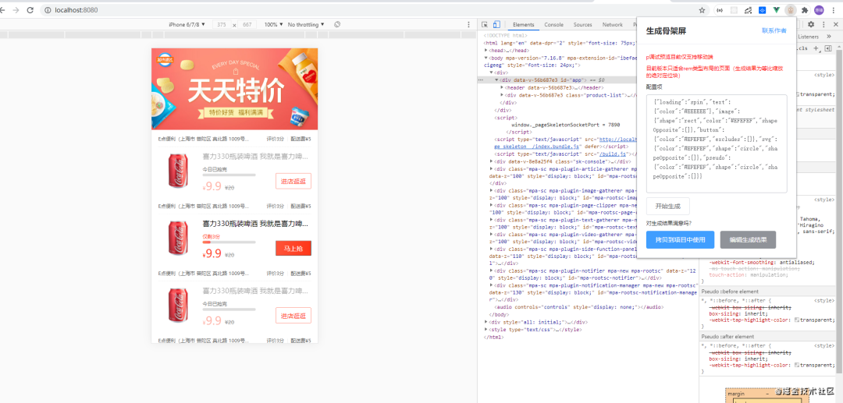Collapse the body node
The width and height of the screenshot is (843, 403).
[486, 57]
